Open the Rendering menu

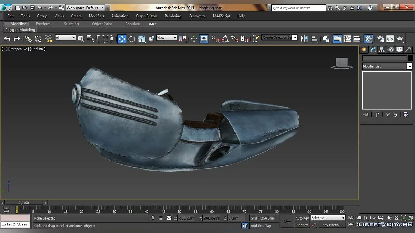point(173,16)
